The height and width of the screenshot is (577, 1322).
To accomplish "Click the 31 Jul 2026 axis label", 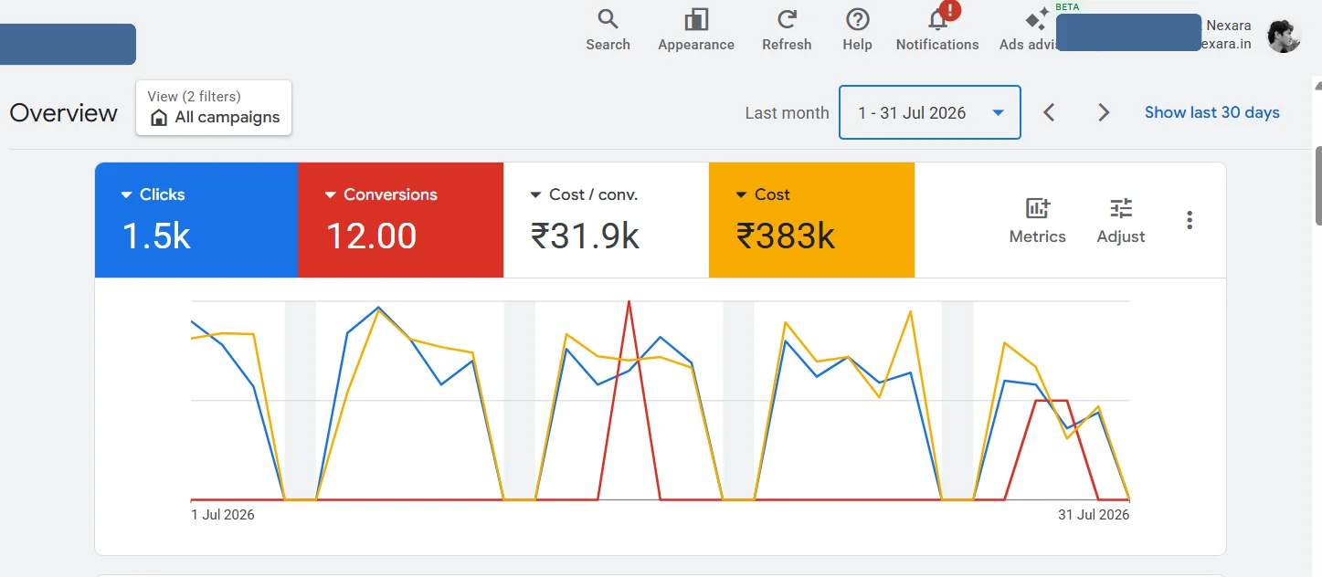I will pos(1094,515).
